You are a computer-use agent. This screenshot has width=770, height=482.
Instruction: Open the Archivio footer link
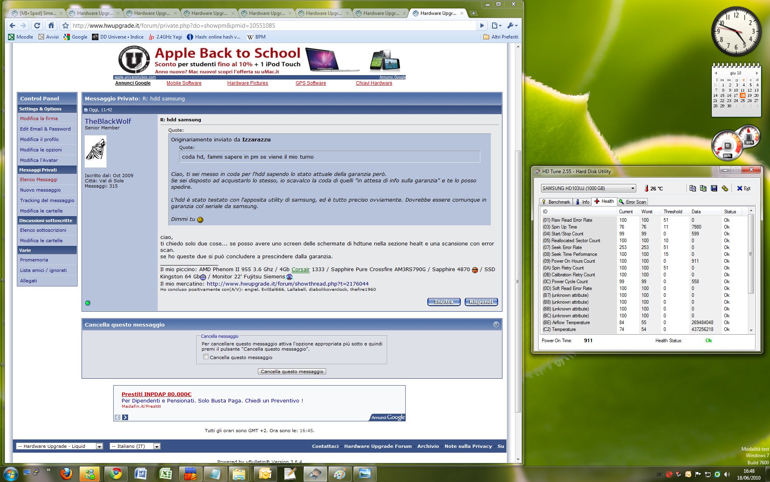coord(428,446)
